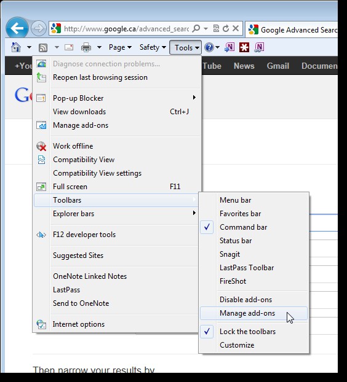Uncheck the Command bar option
This screenshot has height=382, width=347.
coord(253,227)
